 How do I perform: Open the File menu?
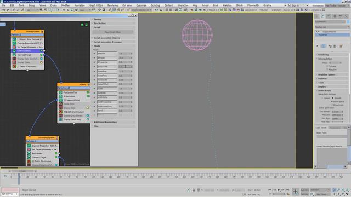(4, 5)
